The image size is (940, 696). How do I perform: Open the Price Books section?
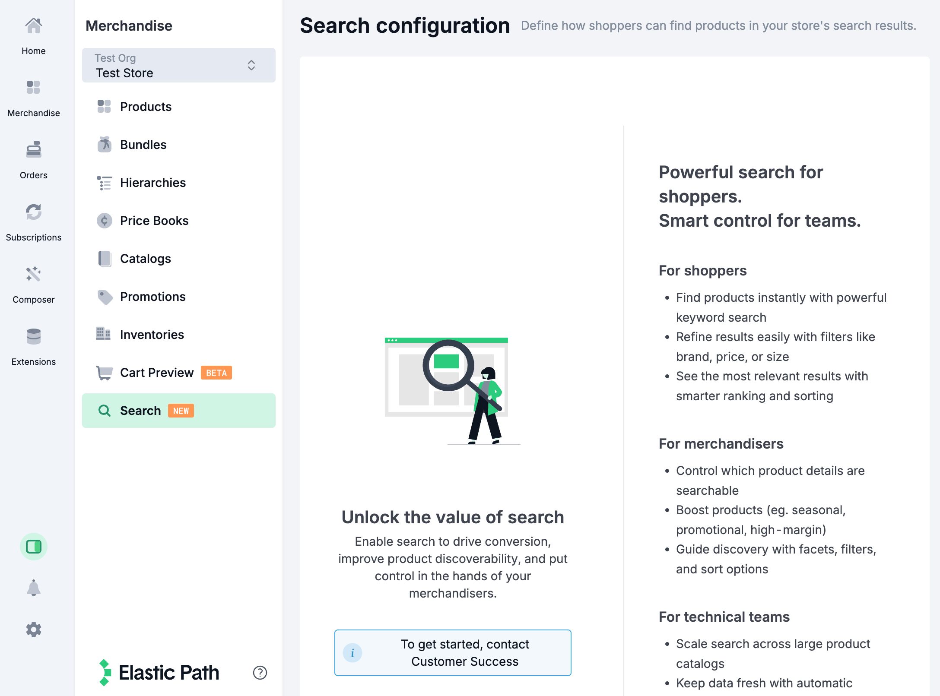click(154, 220)
